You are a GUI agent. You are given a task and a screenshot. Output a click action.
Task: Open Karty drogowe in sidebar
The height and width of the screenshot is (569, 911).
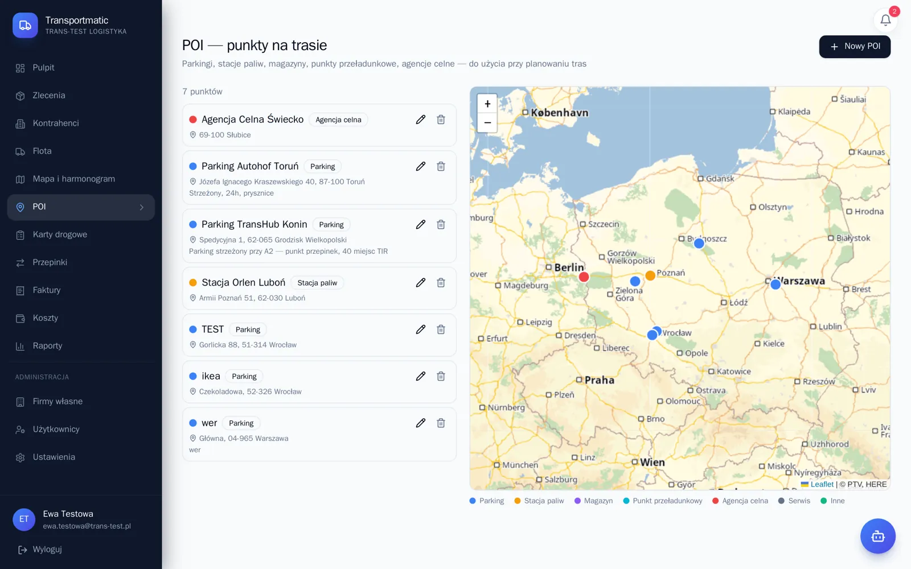click(81, 235)
